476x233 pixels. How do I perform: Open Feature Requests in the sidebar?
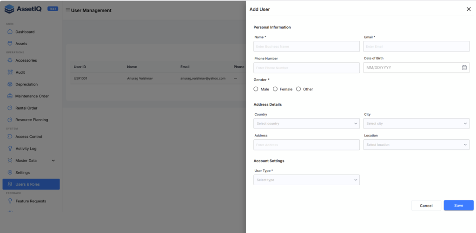coord(31,201)
